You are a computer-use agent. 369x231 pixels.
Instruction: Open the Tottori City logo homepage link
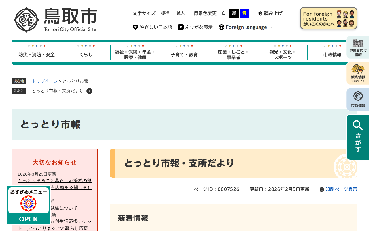coord(55,20)
